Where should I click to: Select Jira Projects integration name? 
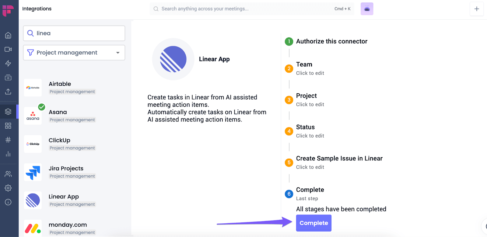click(66, 168)
